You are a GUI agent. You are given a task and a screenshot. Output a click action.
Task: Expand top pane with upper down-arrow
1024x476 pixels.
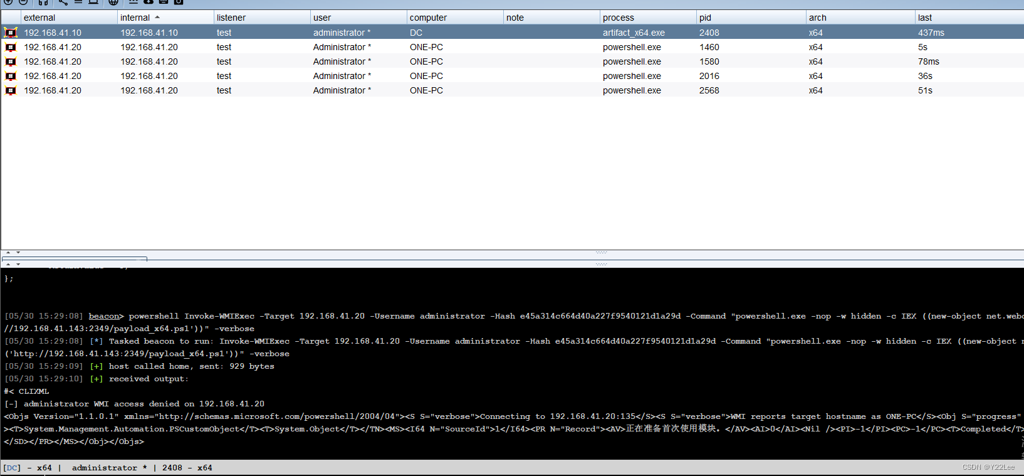point(18,252)
